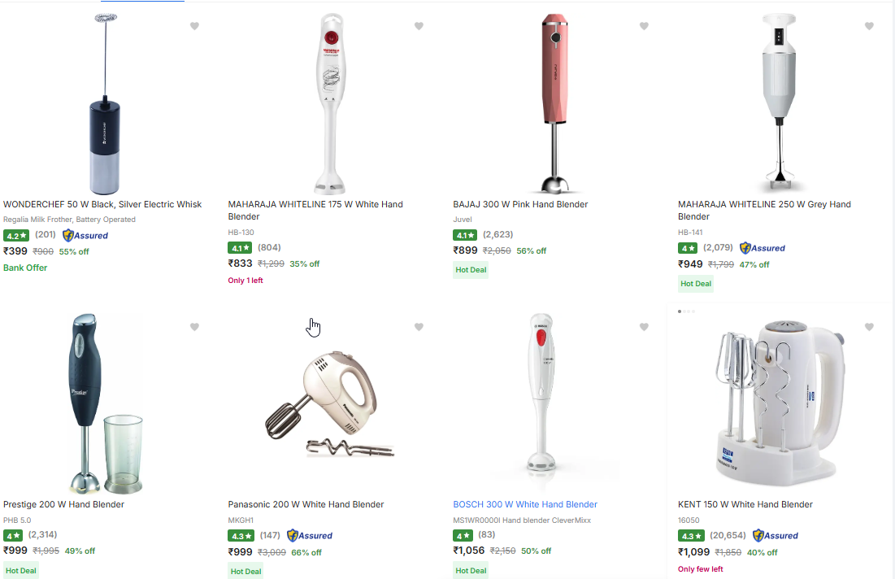This screenshot has height=579, width=895.
Task: Save Panasonic 200 W blender to wishlist
Action: 419,327
